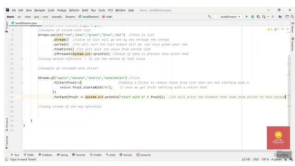Start debugging with the green bug icon
This screenshot has width=295, height=166.
253,17
